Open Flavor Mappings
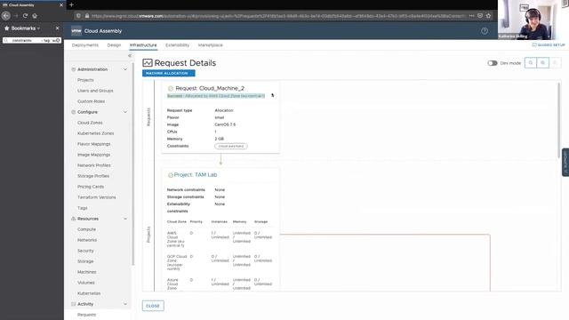Viewport: 569px width, 320px height. tap(93, 144)
